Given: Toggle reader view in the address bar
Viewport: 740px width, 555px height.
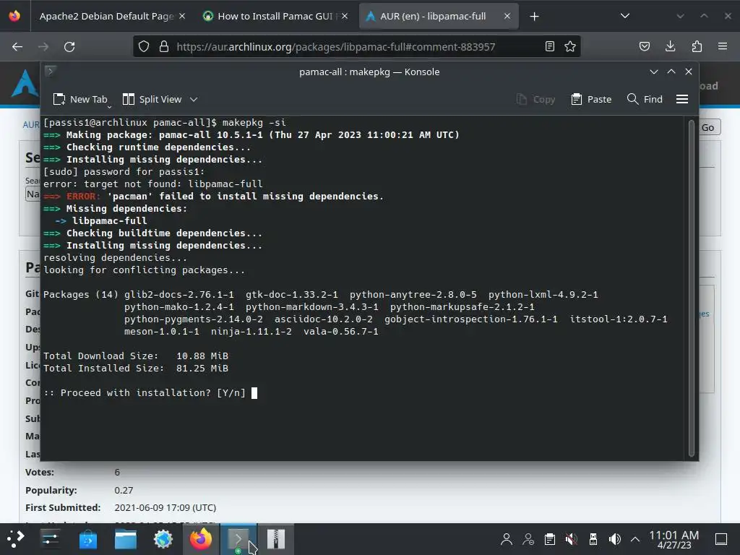Looking at the screenshot, I should [549, 46].
